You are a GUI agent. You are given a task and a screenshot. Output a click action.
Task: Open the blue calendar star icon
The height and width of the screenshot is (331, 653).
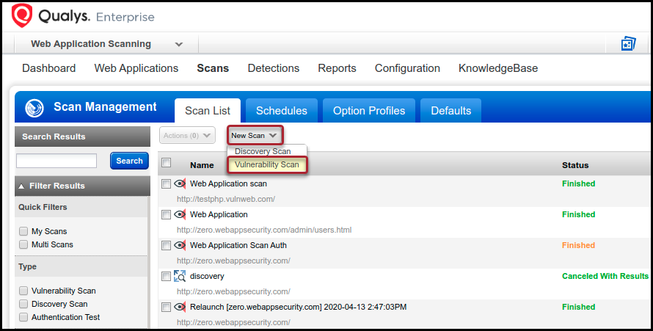click(629, 43)
